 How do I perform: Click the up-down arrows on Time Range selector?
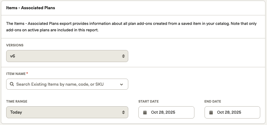pos(123,112)
